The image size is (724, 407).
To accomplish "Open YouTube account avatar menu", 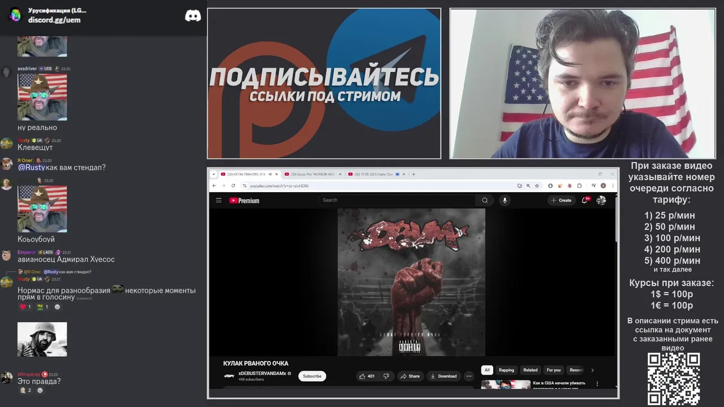I will tap(601, 200).
